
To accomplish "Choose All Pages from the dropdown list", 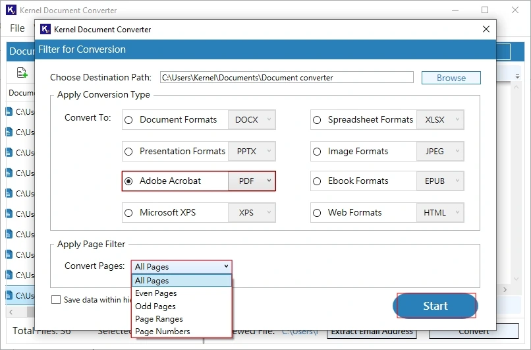I will (x=182, y=281).
